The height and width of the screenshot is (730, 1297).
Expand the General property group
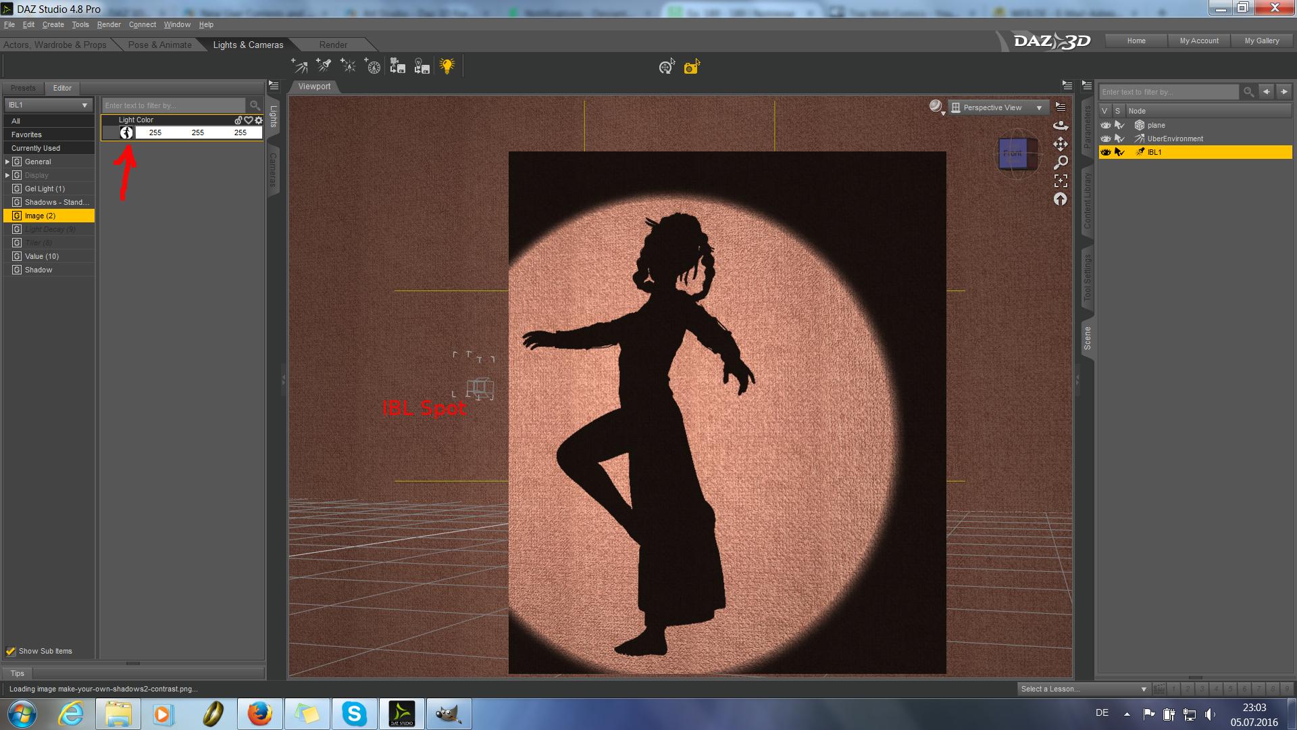coord(7,162)
